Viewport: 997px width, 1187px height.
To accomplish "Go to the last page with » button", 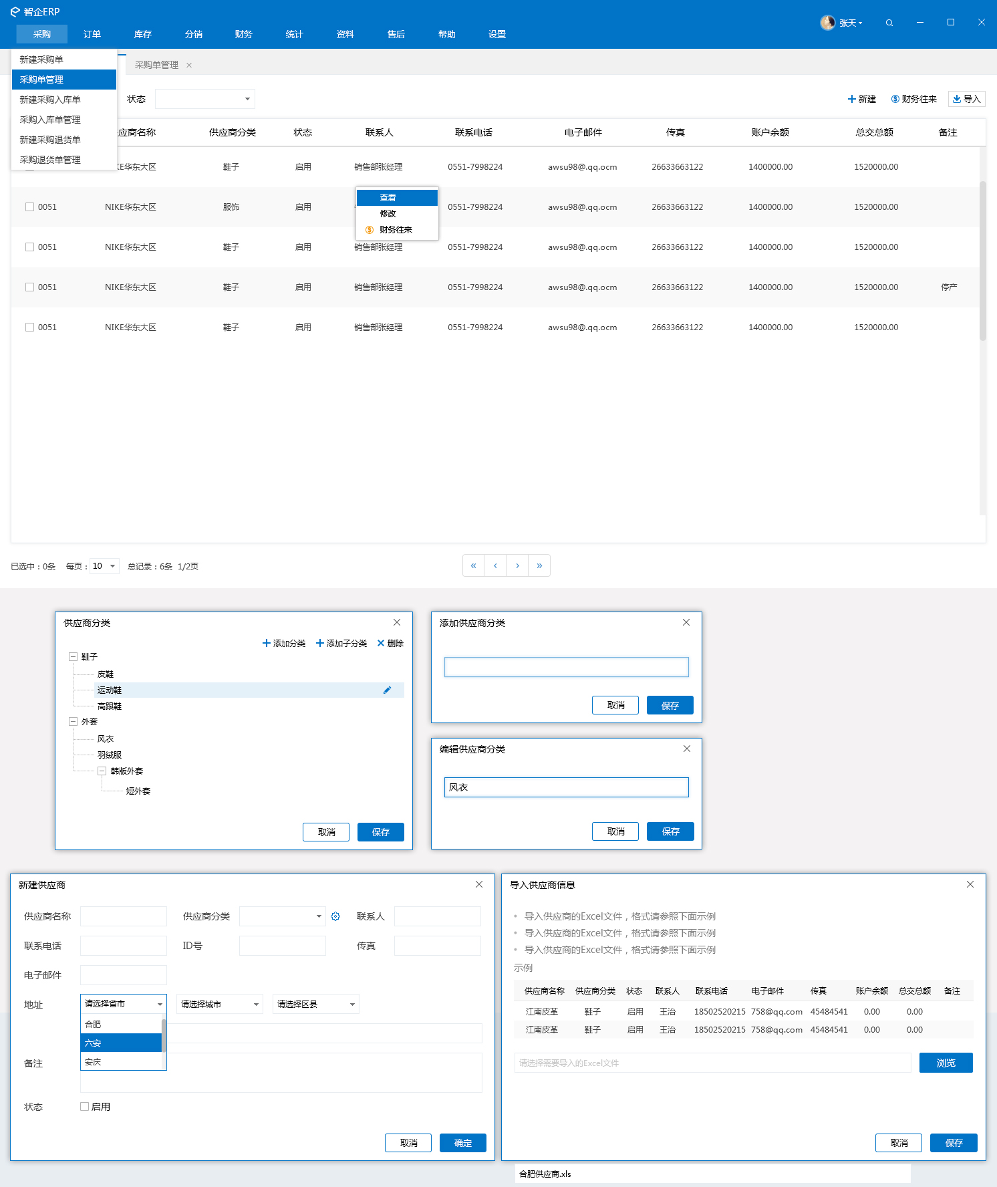I will [539, 565].
